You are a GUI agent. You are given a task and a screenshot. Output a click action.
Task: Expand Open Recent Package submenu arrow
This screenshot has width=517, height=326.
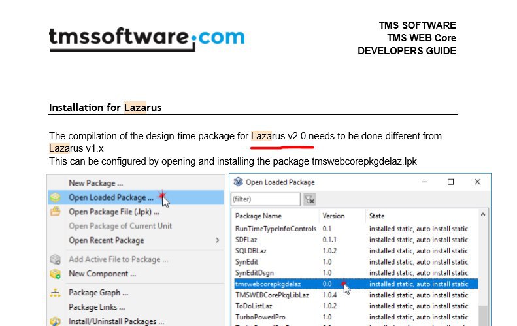pyautogui.click(x=218, y=240)
